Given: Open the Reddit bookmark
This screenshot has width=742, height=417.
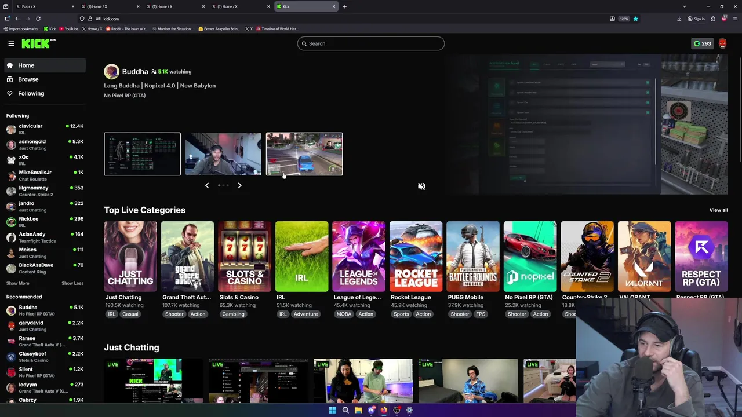Looking at the screenshot, I should point(126,28).
